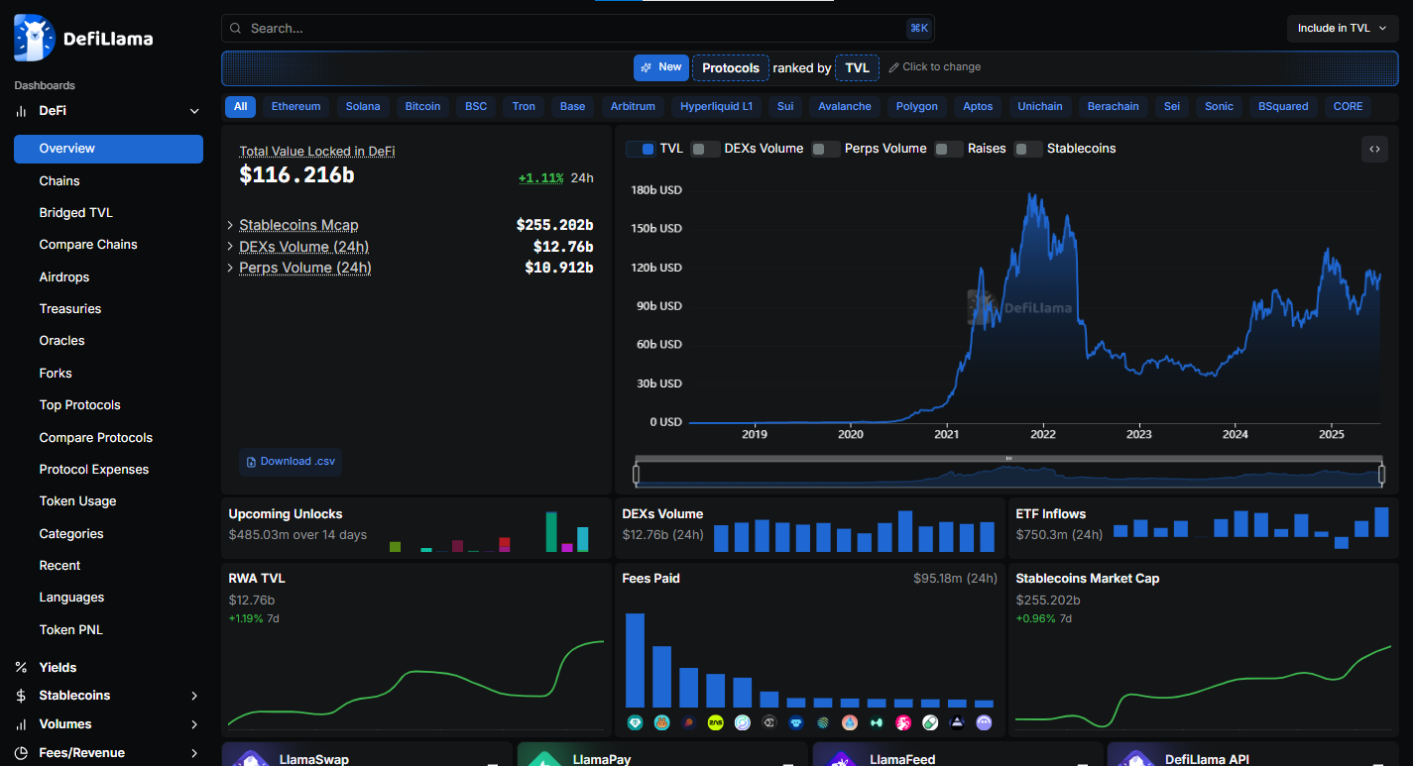Click the center grip atop chart range slider
1416x766 pixels.
pos(1009,458)
